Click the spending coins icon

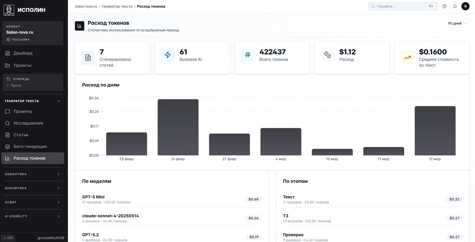(327, 55)
